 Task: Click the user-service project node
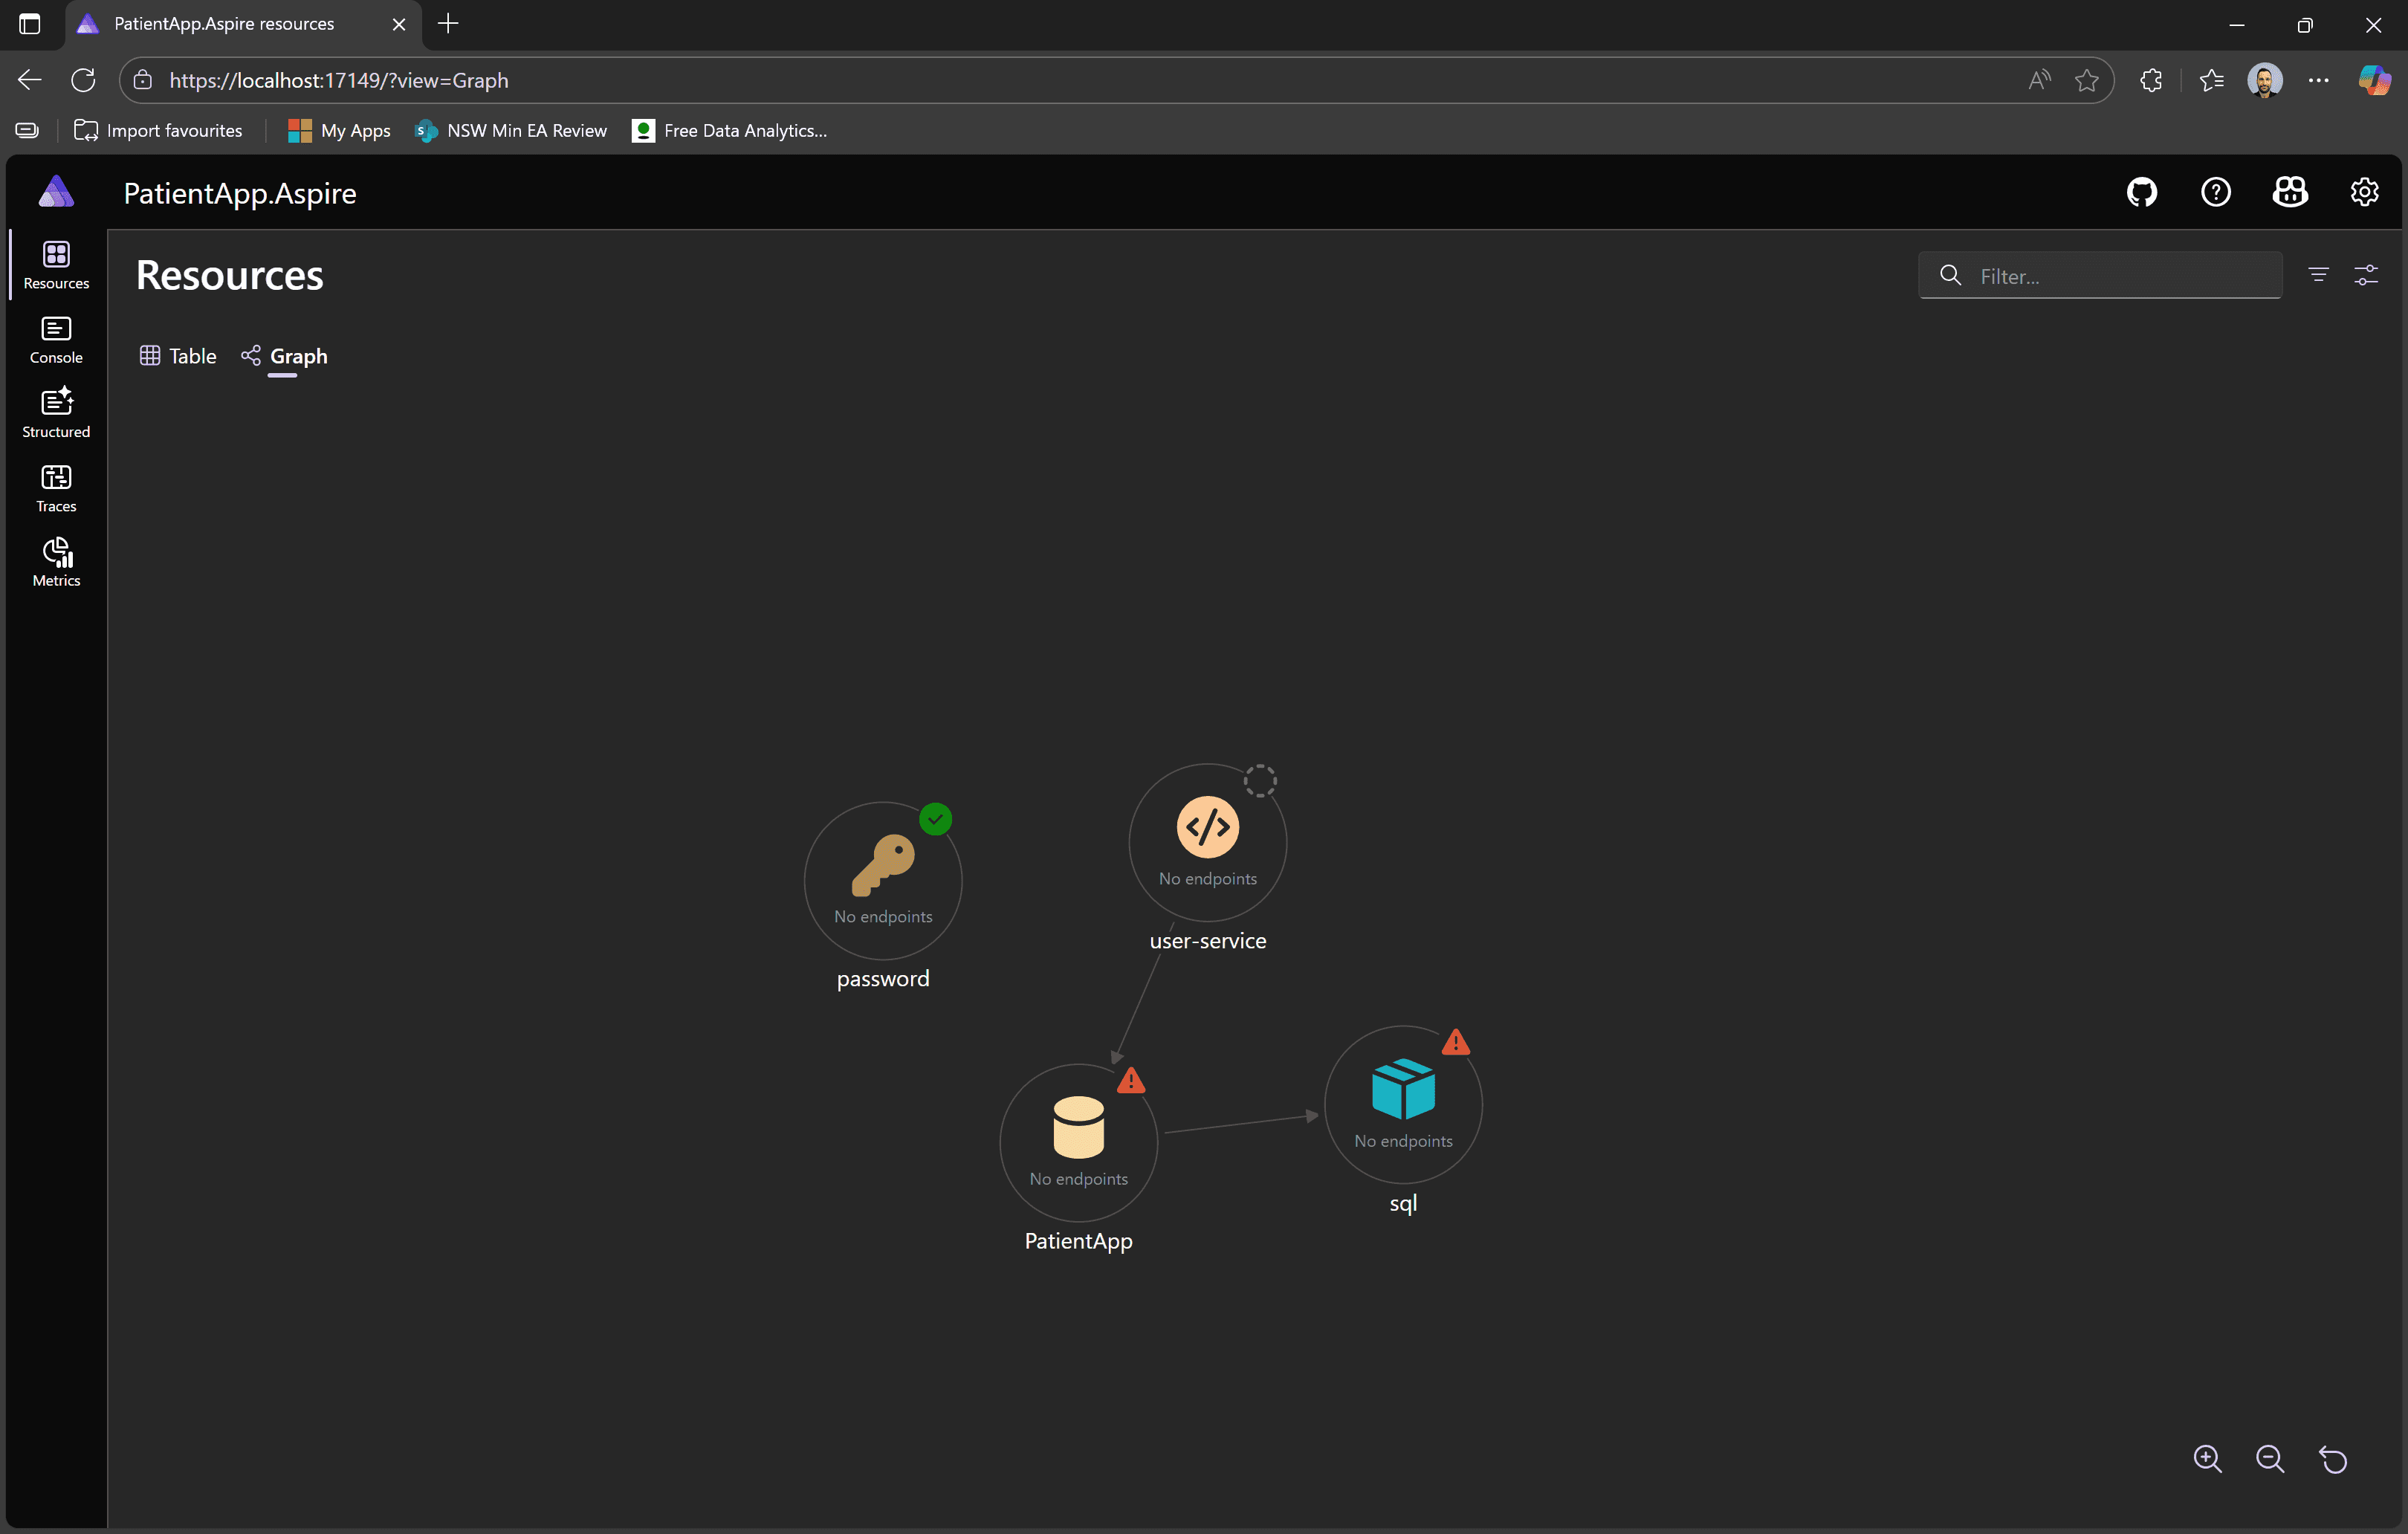pos(1207,841)
